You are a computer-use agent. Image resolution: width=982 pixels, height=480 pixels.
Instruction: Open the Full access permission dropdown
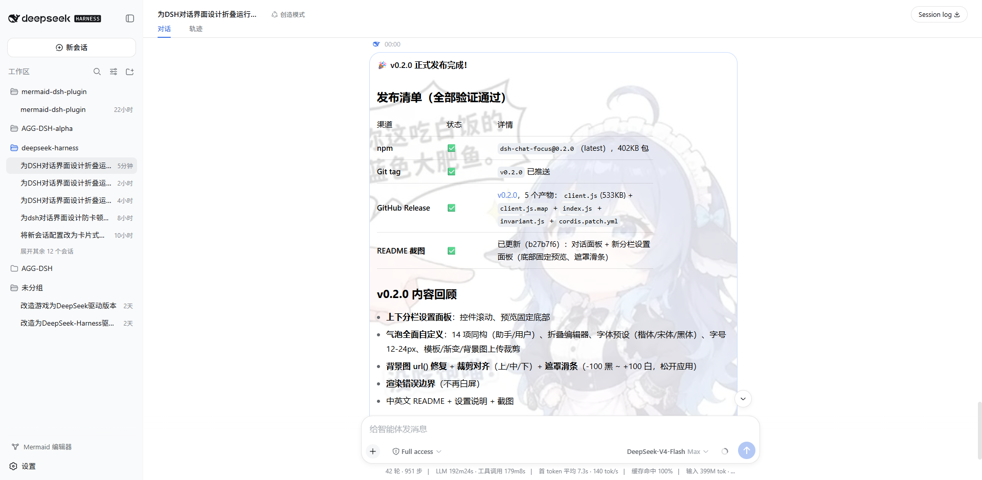(417, 451)
